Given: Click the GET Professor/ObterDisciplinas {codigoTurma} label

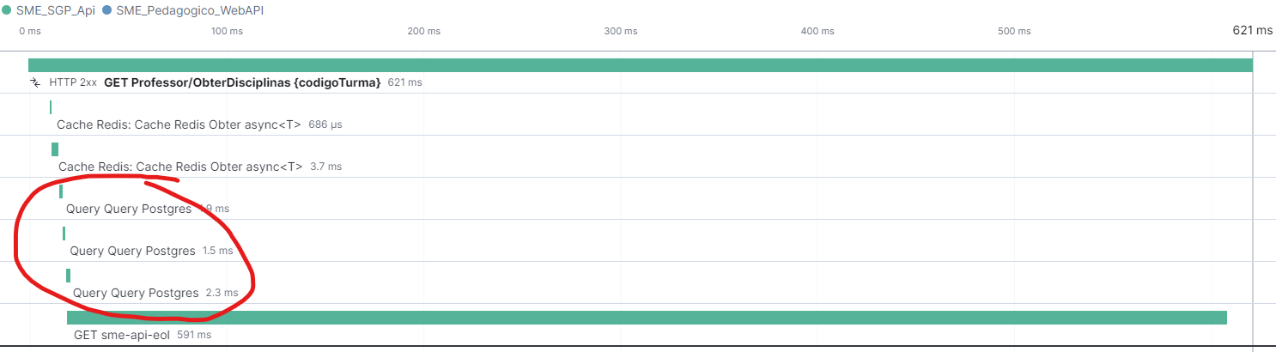Looking at the screenshot, I should pos(242,82).
